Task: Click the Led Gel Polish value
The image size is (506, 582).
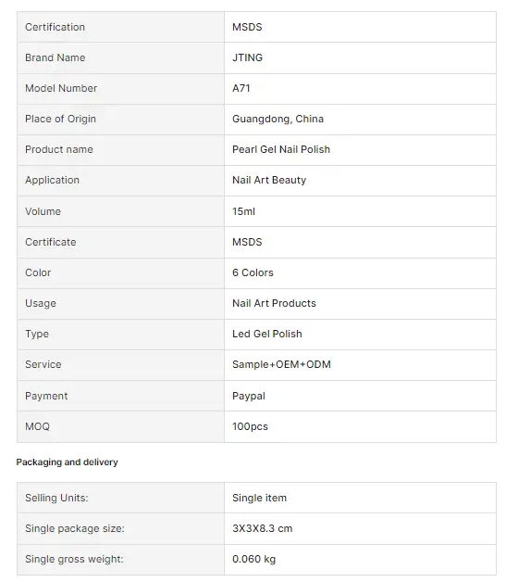Action: coord(267,334)
